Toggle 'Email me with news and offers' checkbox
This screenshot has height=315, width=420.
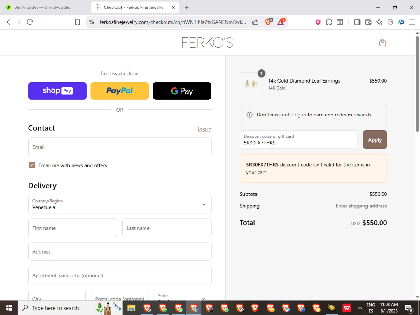point(32,165)
